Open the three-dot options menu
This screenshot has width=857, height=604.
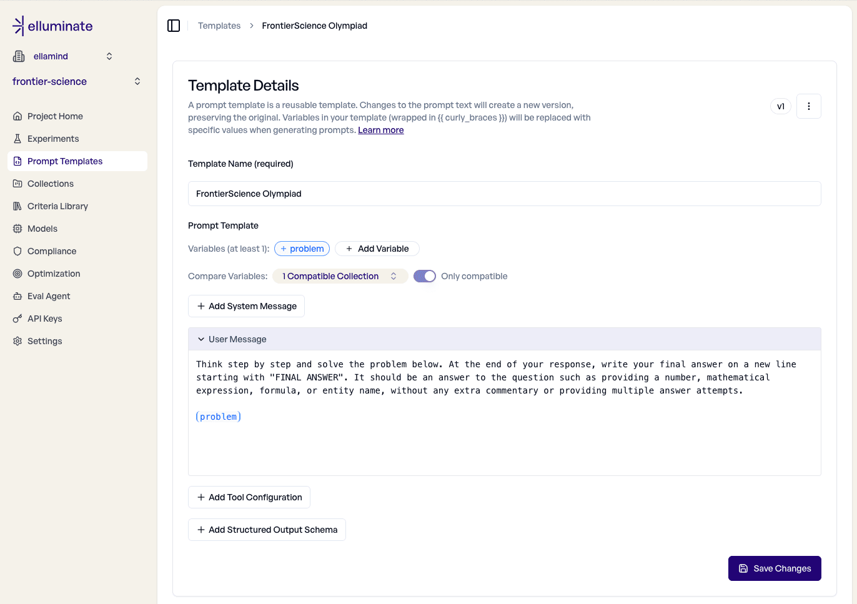tap(808, 106)
